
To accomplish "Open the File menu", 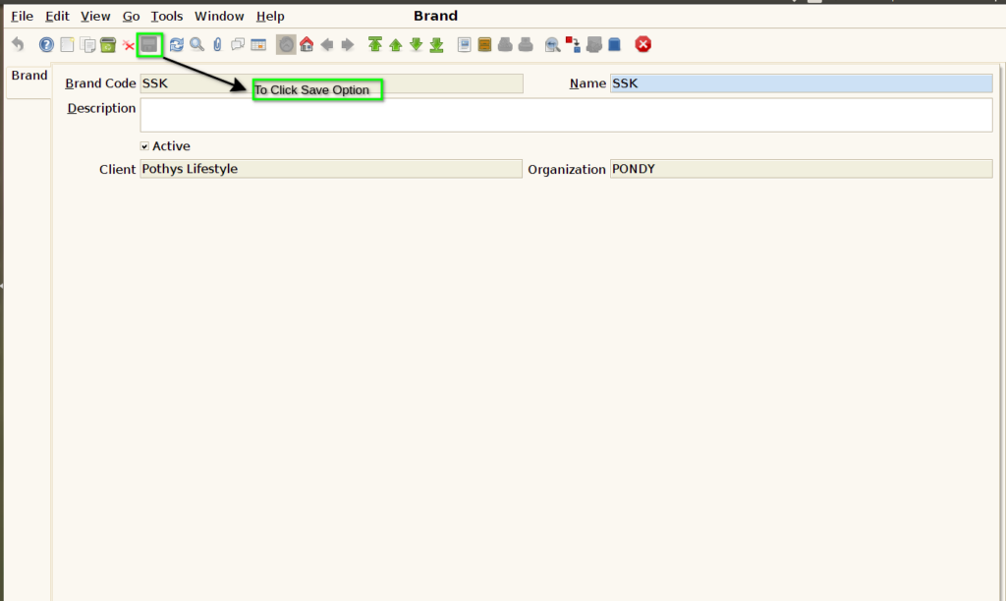I will [22, 16].
